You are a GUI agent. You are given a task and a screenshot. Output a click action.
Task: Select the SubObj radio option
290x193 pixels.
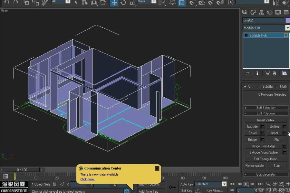point(259,86)
